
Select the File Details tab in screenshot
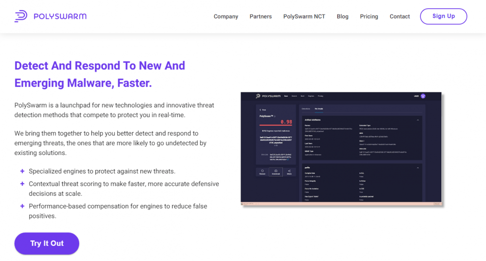tap(319, 109)
